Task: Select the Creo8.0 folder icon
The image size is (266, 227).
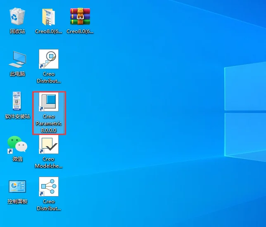Action: point(49,17)
